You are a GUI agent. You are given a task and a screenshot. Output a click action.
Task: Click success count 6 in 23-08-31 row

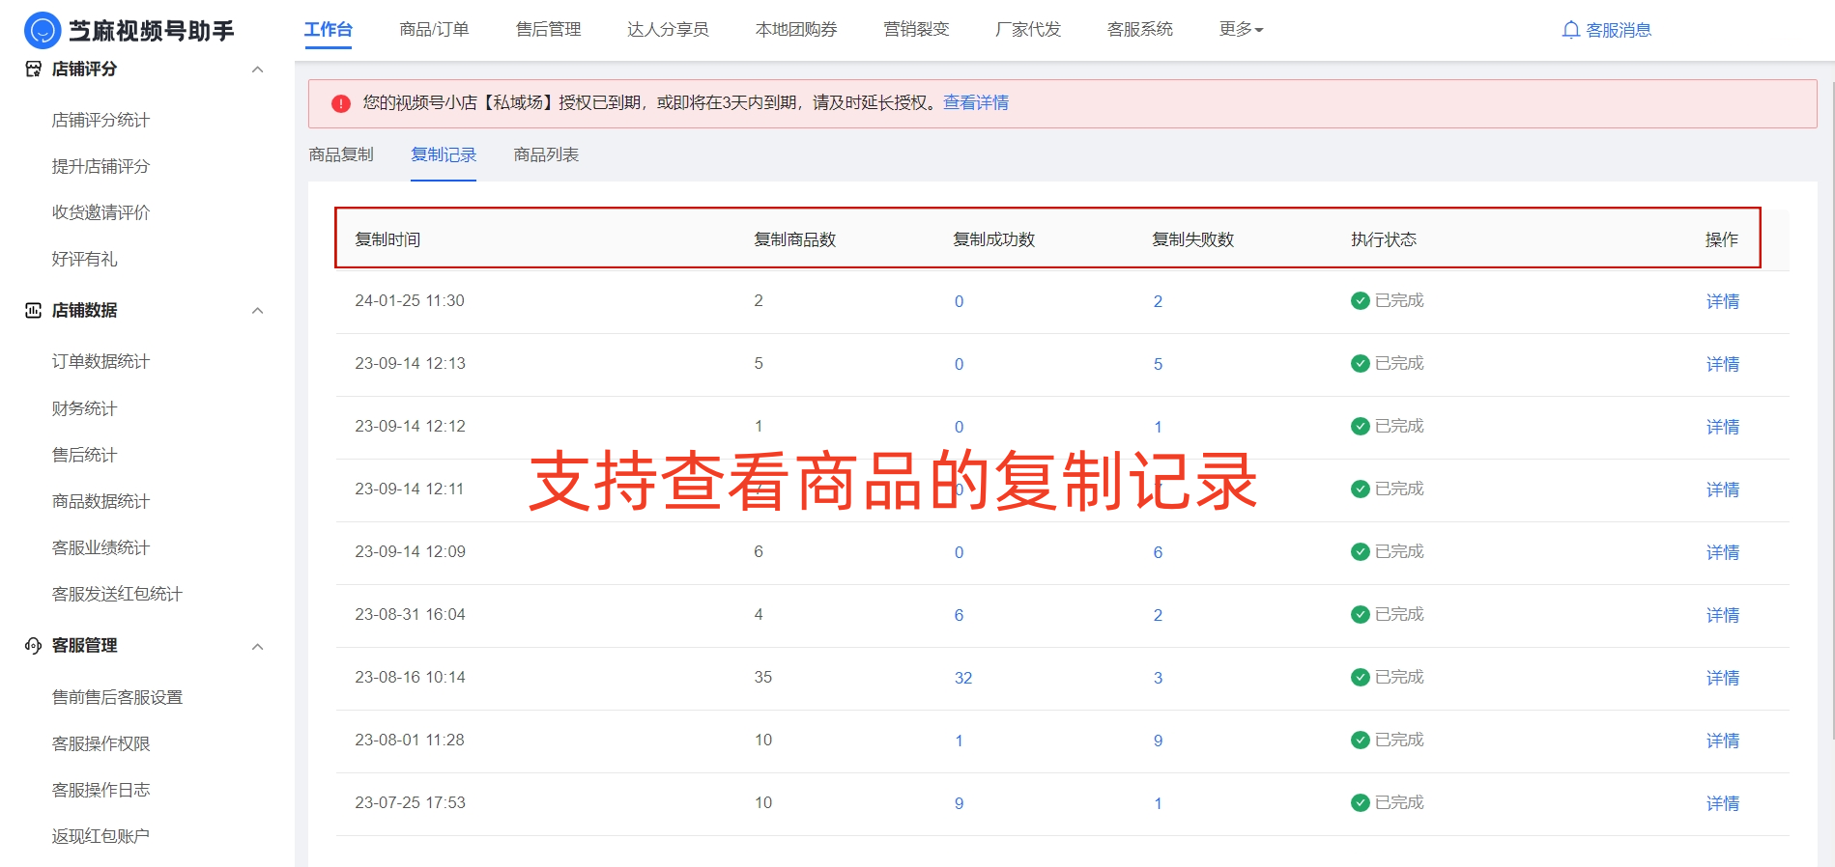coord(959,615)
